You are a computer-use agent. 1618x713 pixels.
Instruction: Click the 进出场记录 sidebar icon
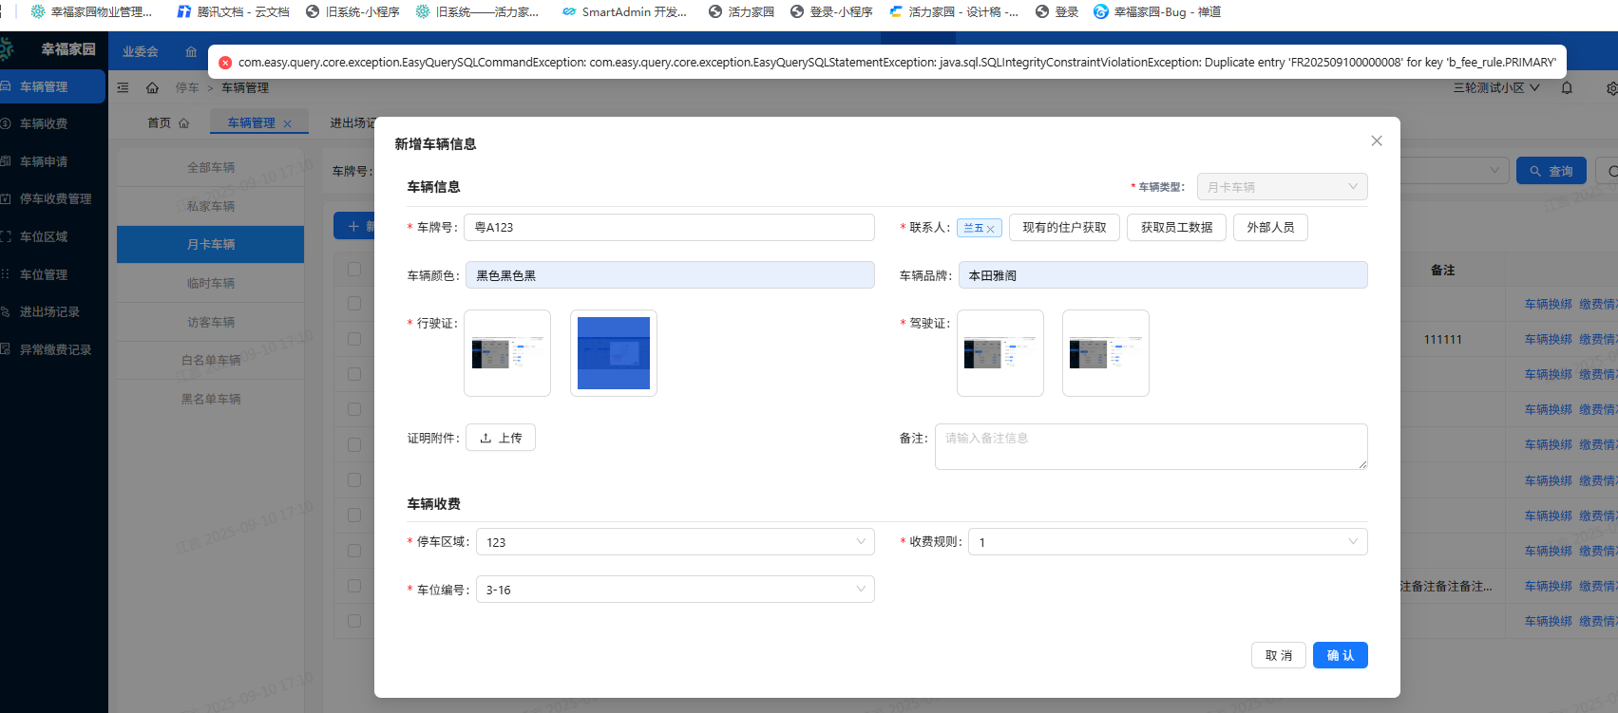click(x=6, y=311)
